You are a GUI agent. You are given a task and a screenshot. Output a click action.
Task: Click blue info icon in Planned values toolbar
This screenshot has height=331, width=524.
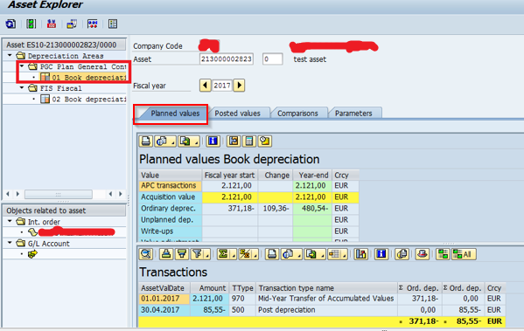(x=213, y=141)
